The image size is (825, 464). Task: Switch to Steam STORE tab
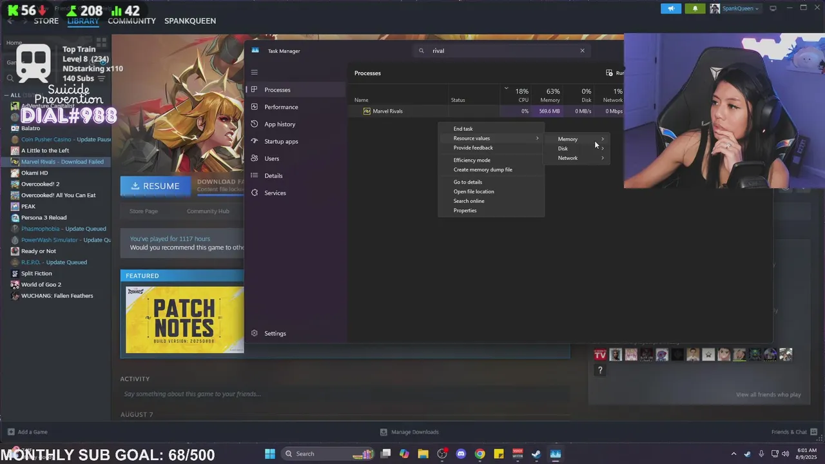[46, 21]
